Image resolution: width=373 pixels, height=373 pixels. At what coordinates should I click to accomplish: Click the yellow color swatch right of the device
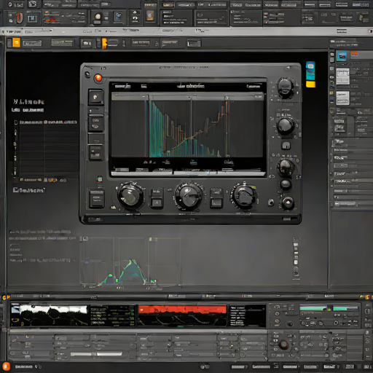point(310,85)
